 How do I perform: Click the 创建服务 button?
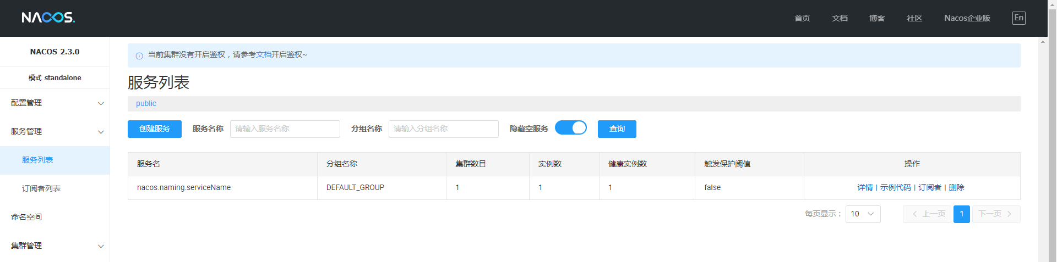(x=155, y=129)
